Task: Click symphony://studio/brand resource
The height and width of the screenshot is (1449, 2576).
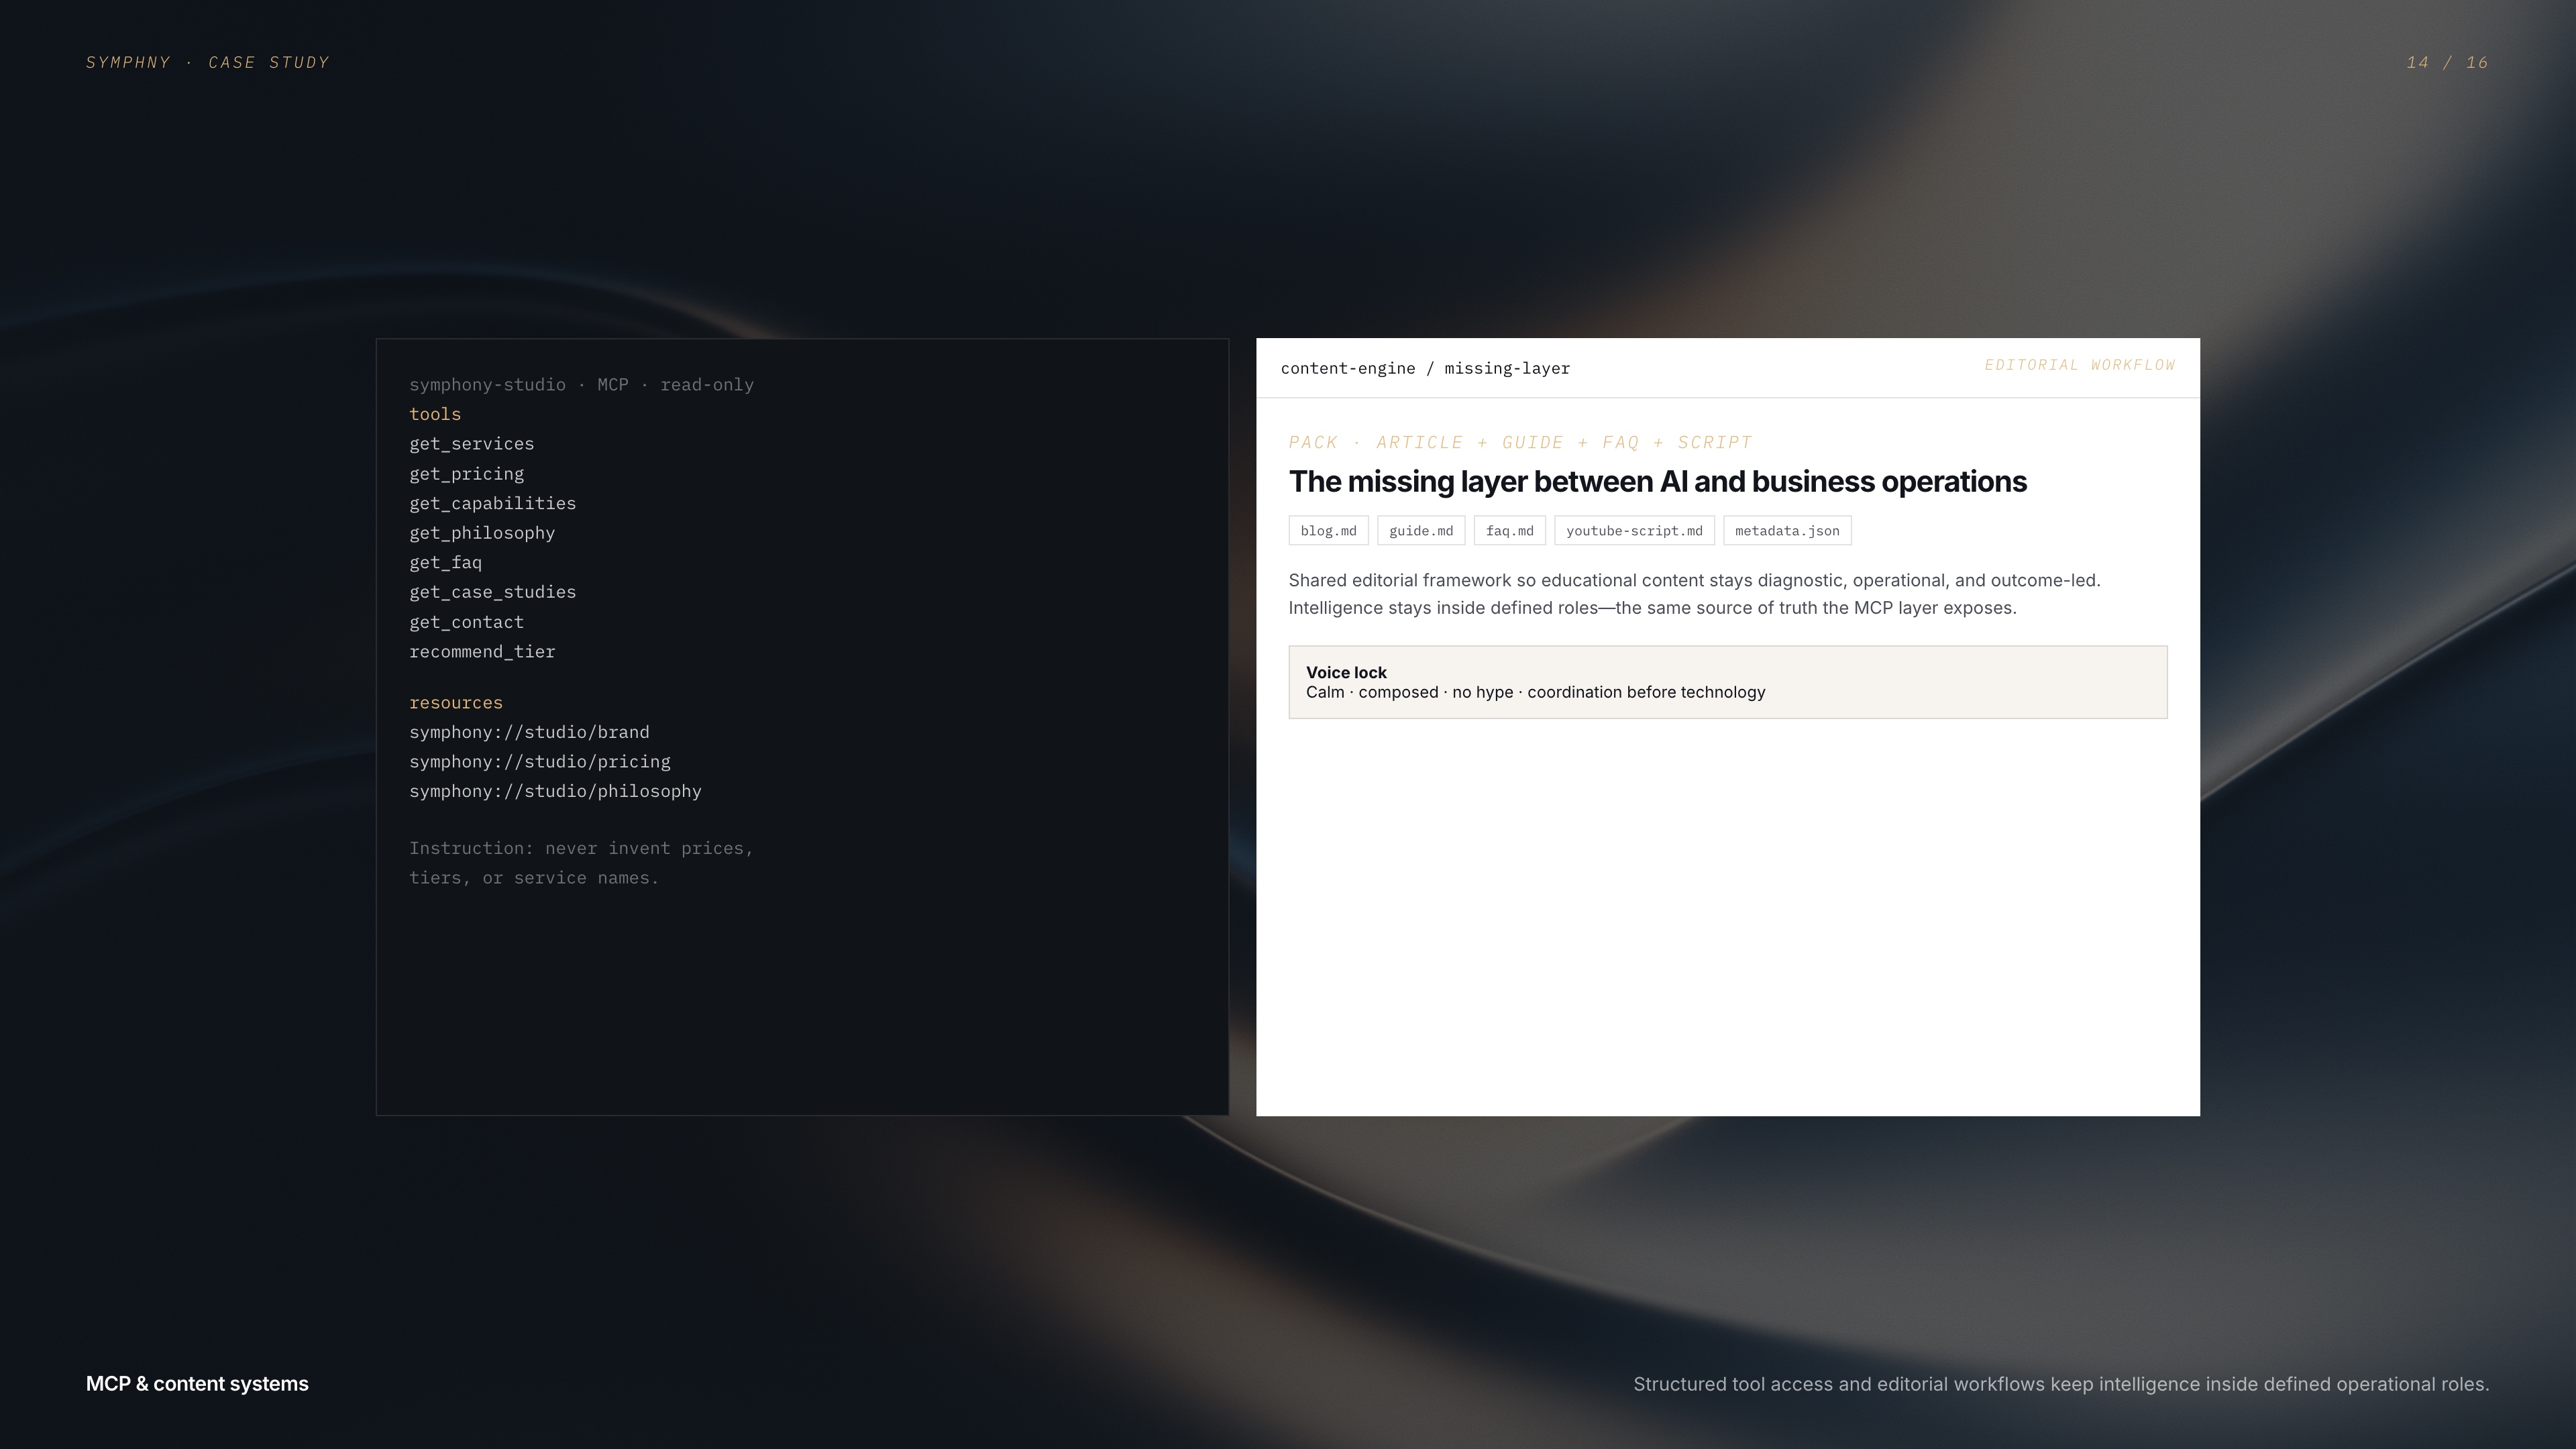Action: [x=529, y=732]
